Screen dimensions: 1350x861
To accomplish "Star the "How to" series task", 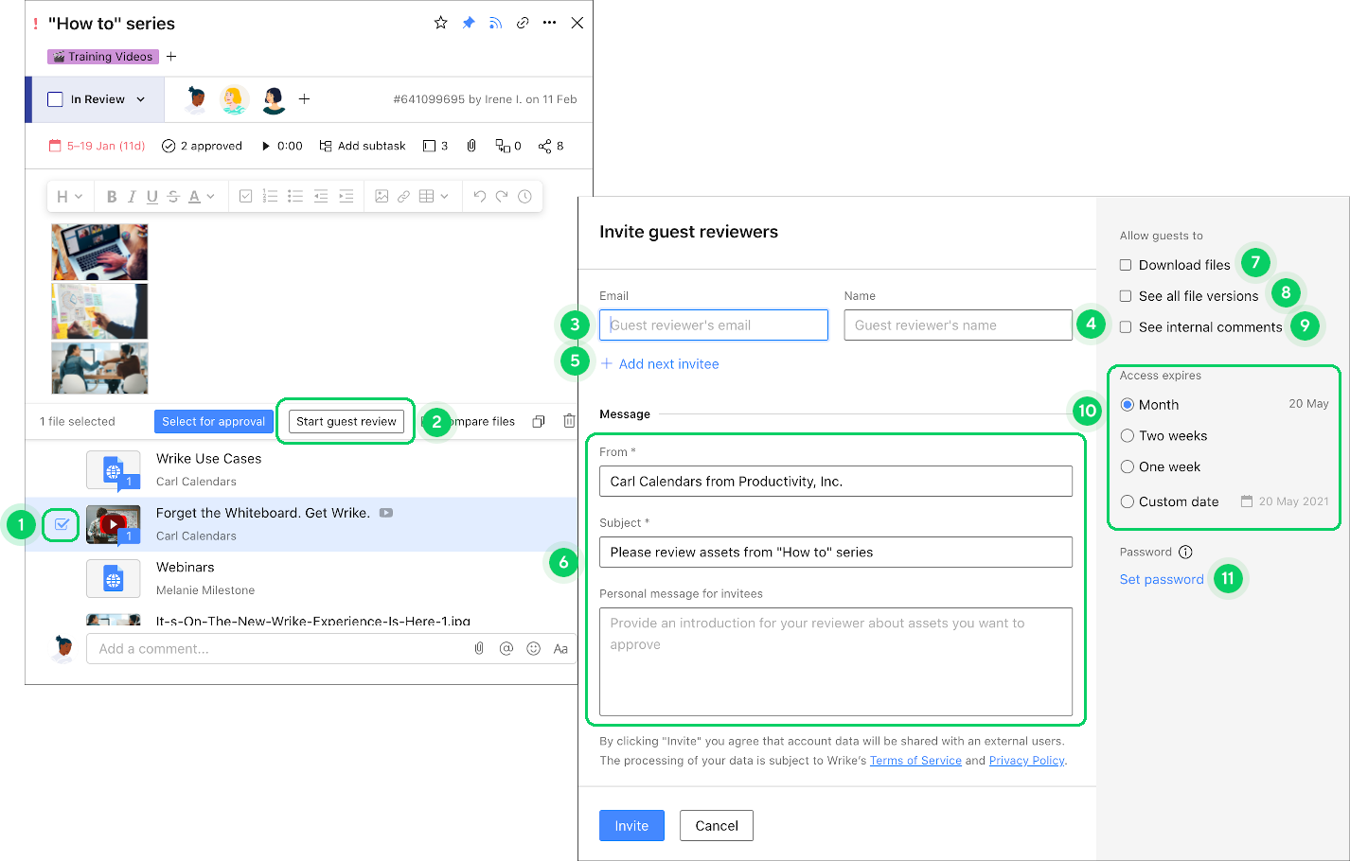I will tap(440, 23).
